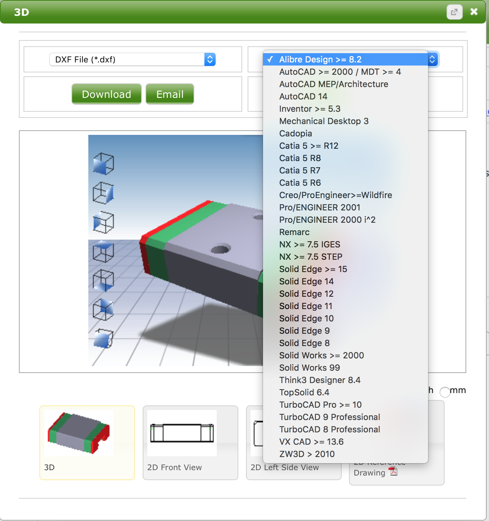Select the bottom view cube icon
The image size is (489, 521).
(103, 281)
